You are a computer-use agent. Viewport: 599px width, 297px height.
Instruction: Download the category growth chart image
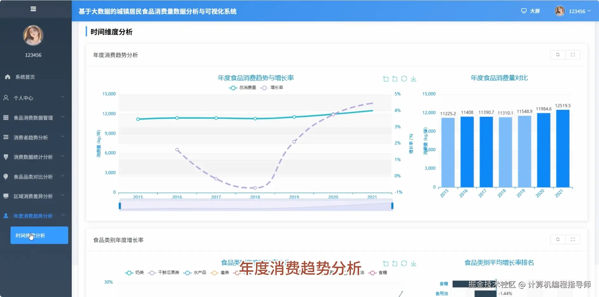(x=413, y=263)
